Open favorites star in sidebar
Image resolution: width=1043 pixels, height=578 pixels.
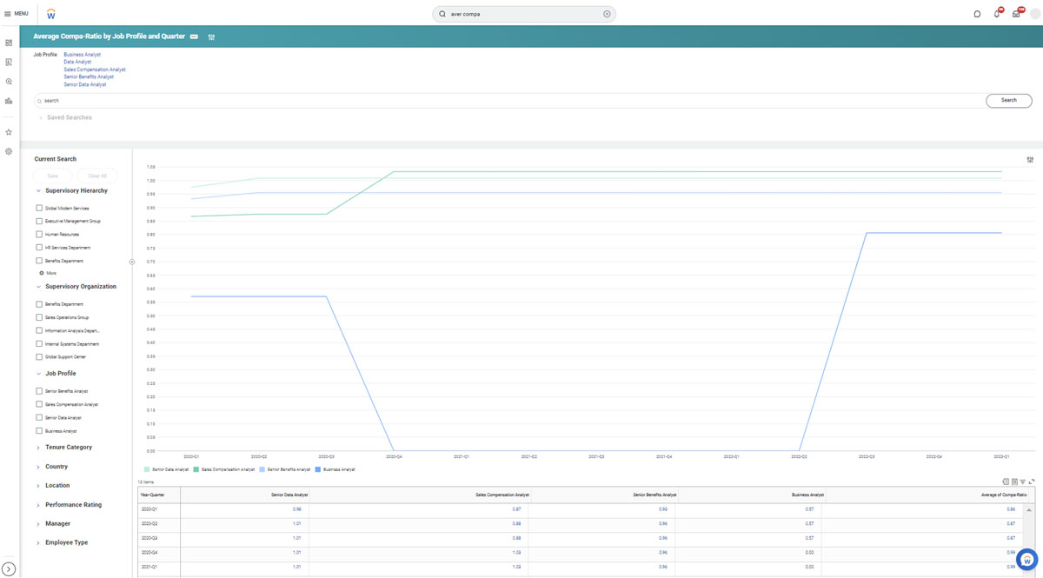[x=9, y=132]
